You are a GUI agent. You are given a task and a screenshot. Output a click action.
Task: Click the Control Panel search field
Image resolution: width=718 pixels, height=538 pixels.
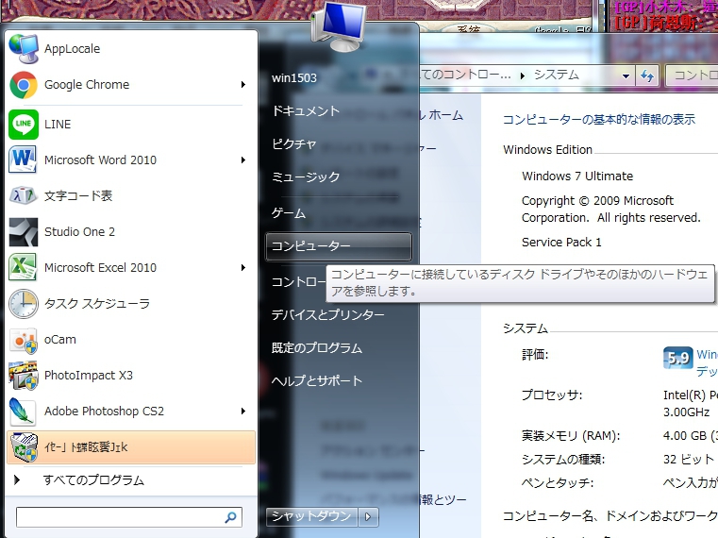(x=692, y=76)
